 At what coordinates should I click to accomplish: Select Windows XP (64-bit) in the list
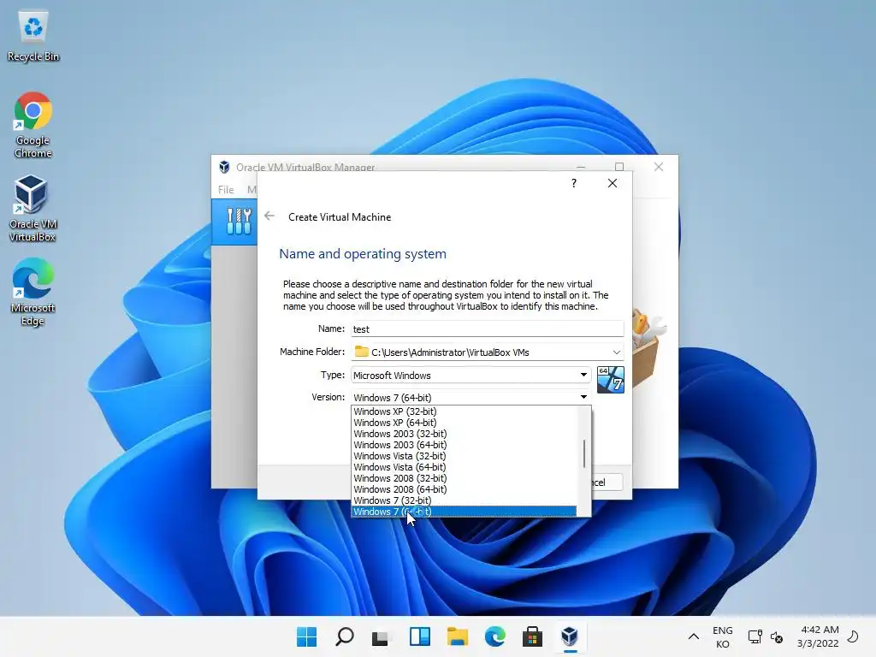464,423
